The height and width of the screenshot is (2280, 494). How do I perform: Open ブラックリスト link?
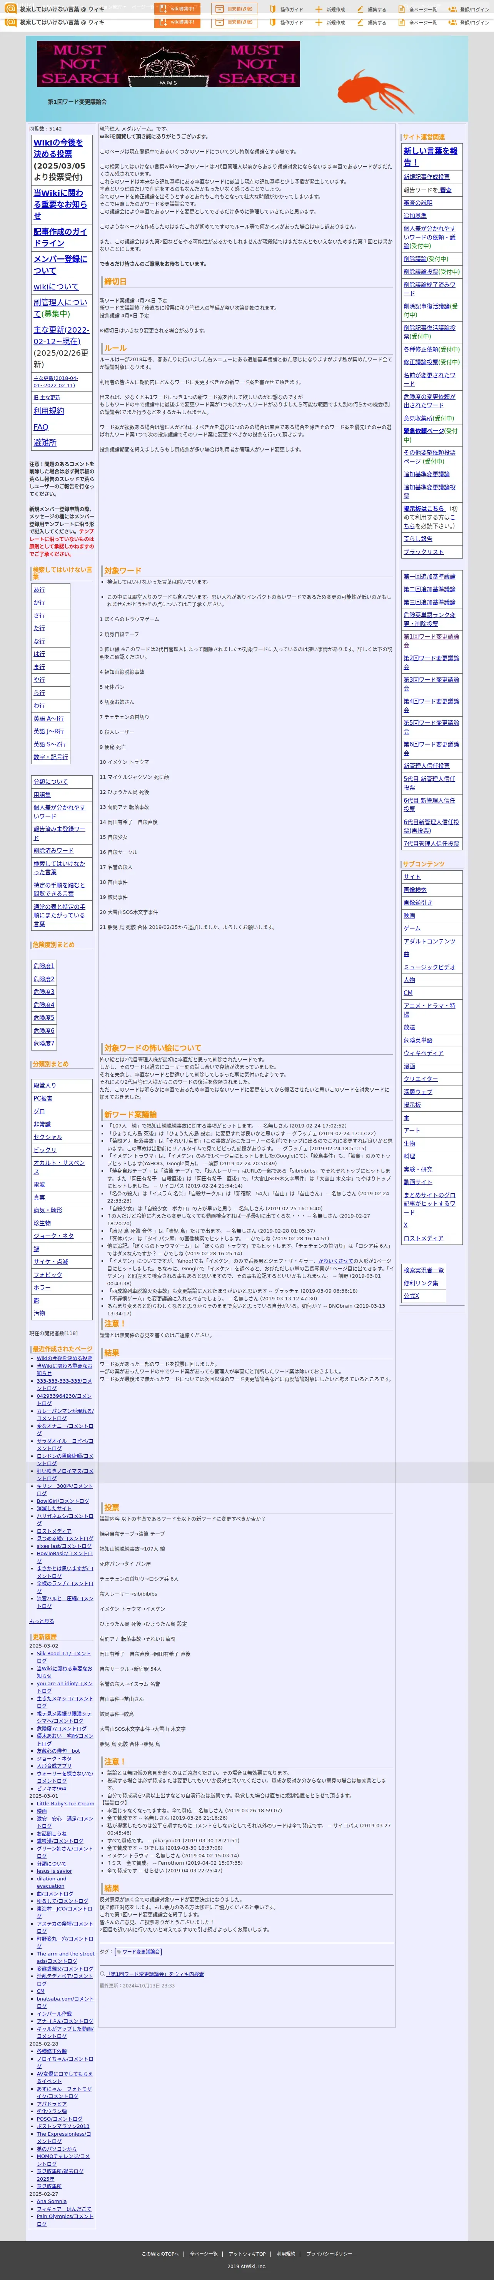424,551
